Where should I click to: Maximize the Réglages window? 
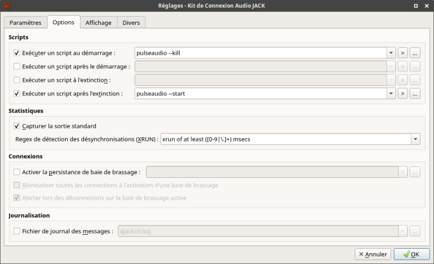click(x=416, y=5)
